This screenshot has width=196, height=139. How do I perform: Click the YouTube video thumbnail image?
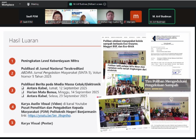[x=124, y=112]
